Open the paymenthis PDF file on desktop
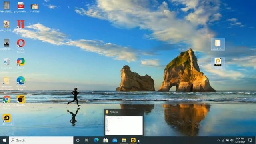The height and width of the screenshot is (144, 256). [x=21, y=7]
